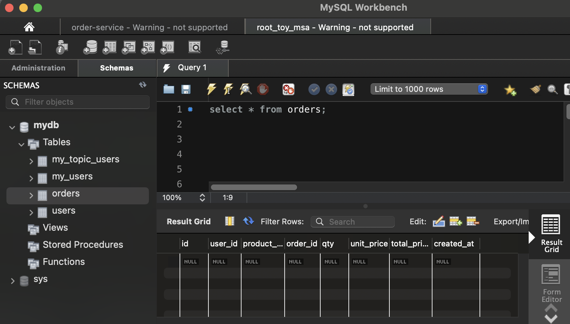The image size is (570, 324).
Task: Collapse the Tables node
Action: (x=21, y=144)
